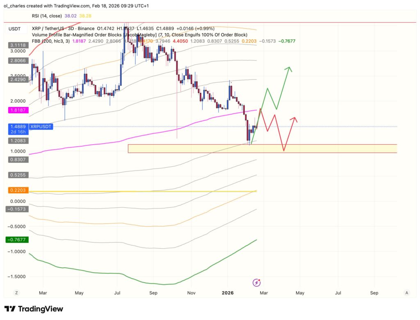Click the 2026 label on time axis
420x320 pixels.
coord(228,293)
